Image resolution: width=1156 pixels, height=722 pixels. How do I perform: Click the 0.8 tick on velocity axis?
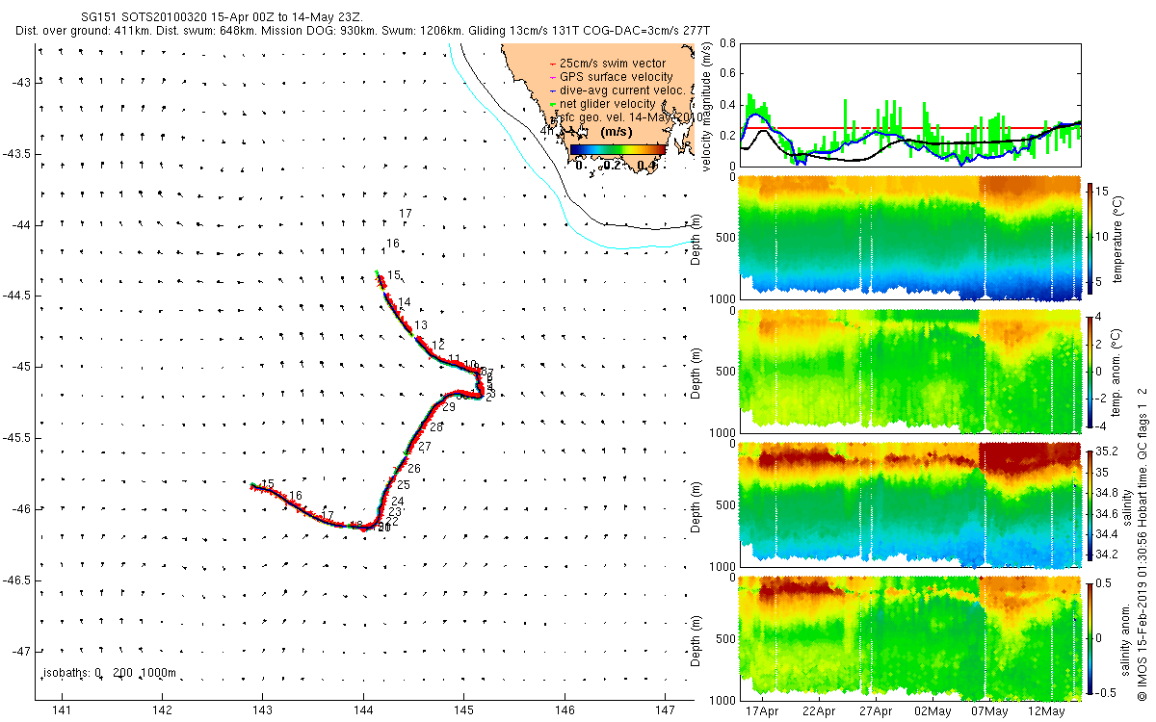[726, 44]
